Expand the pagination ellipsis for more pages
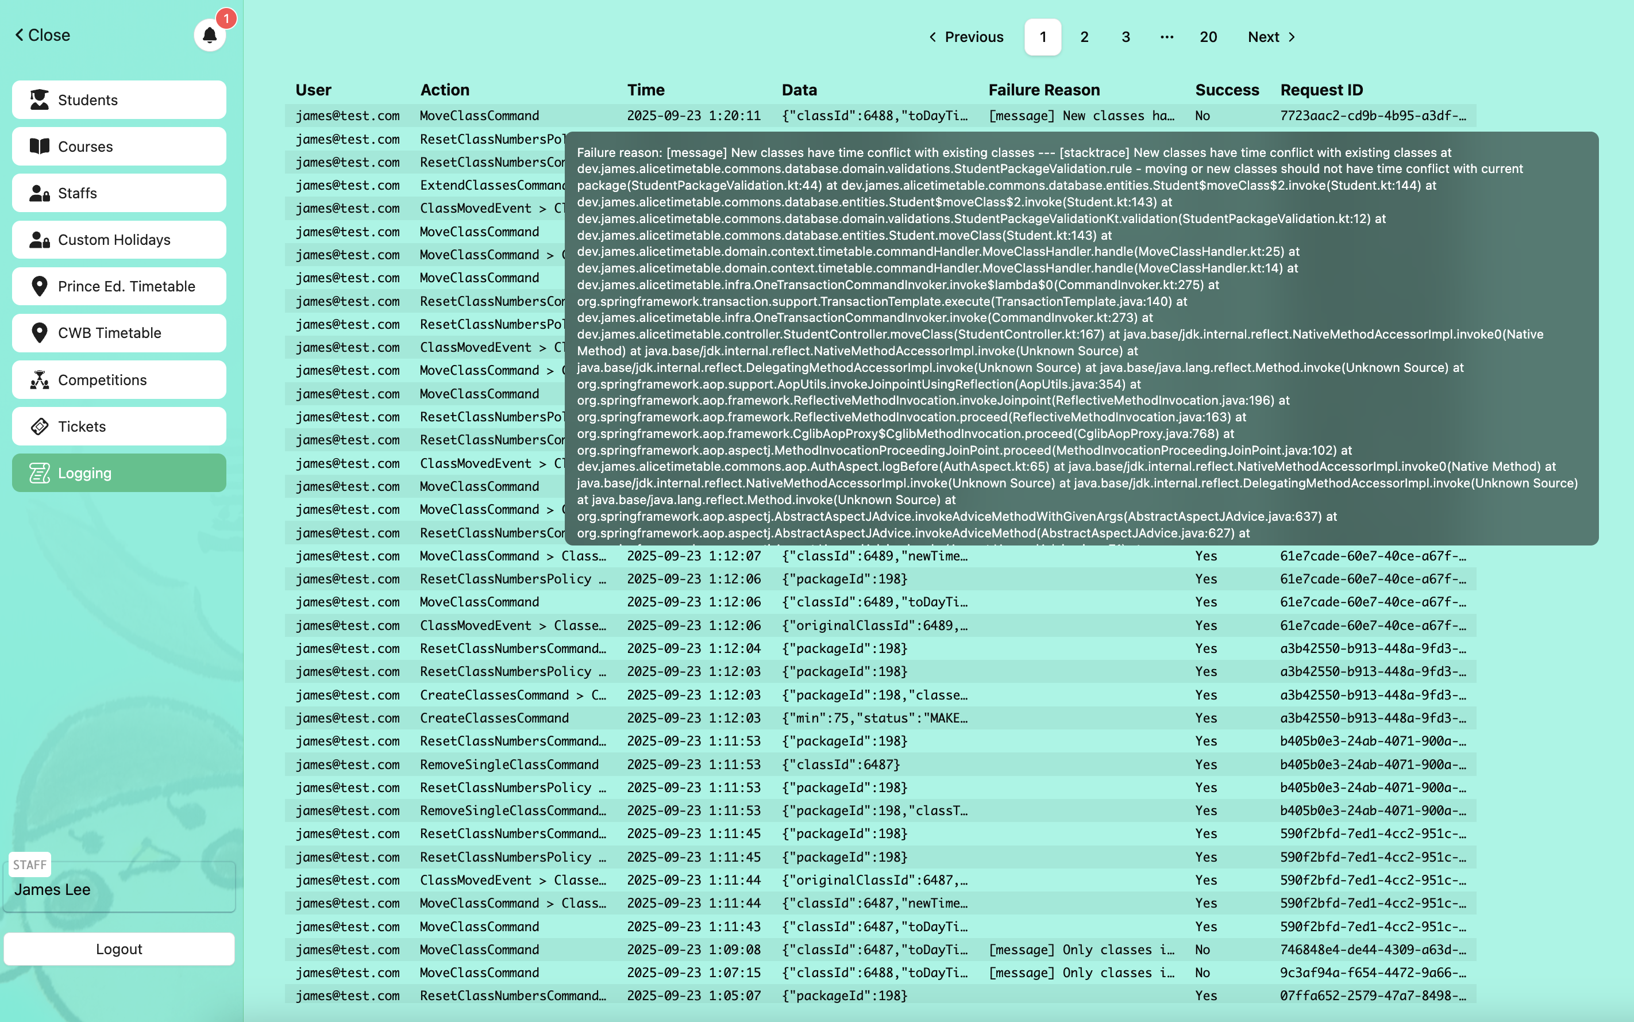Viewport: 1634px width, 1022px height. [x=1166, y=37]
